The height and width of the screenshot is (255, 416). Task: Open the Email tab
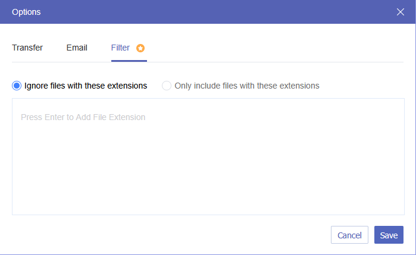77,48
